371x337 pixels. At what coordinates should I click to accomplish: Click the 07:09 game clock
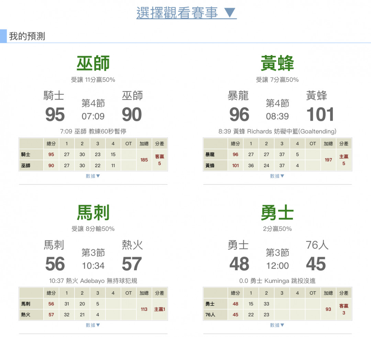93,116
